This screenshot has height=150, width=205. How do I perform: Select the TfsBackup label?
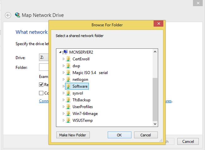pyautogui.click(x=81, y=100)
